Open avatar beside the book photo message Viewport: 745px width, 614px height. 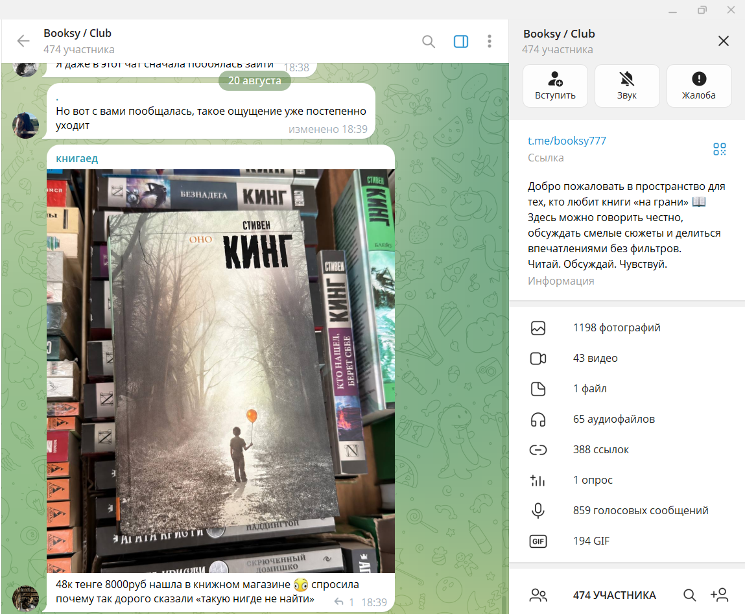click(x=25, y=598)
